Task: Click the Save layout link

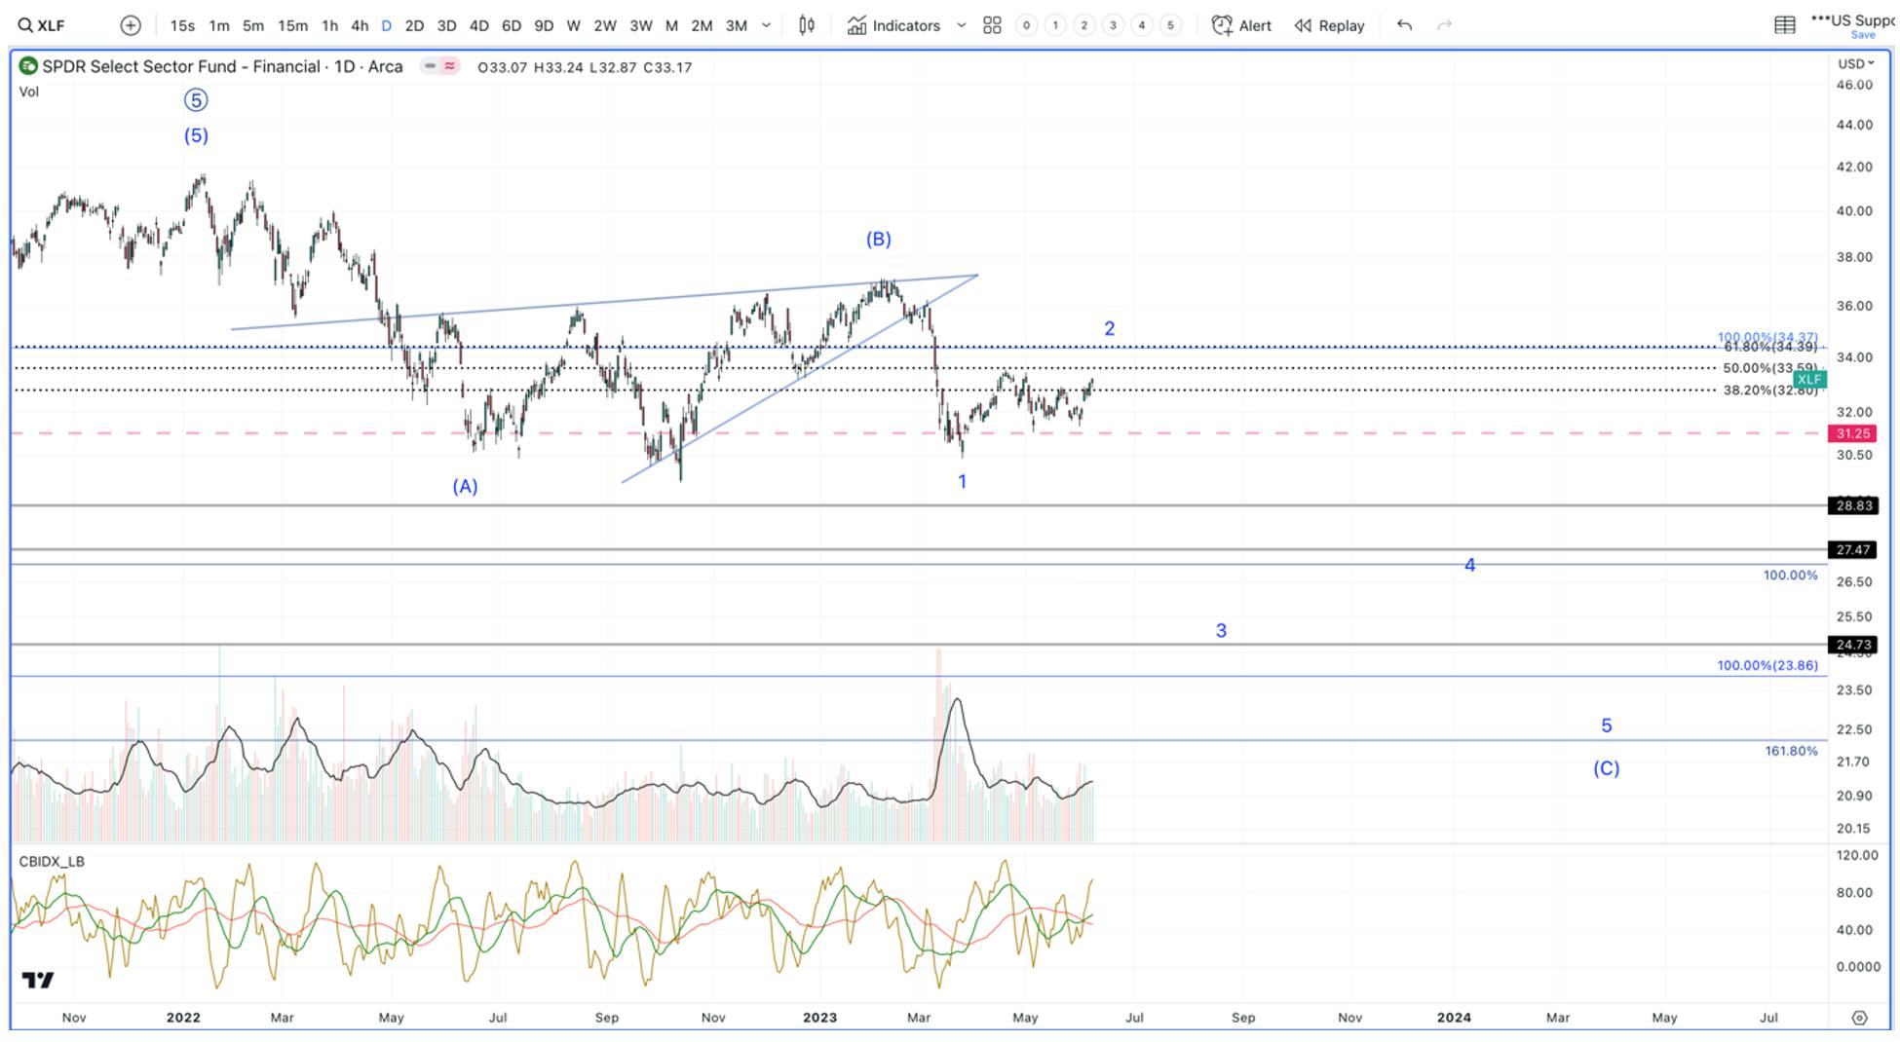Action: (x=1862, y=35)
